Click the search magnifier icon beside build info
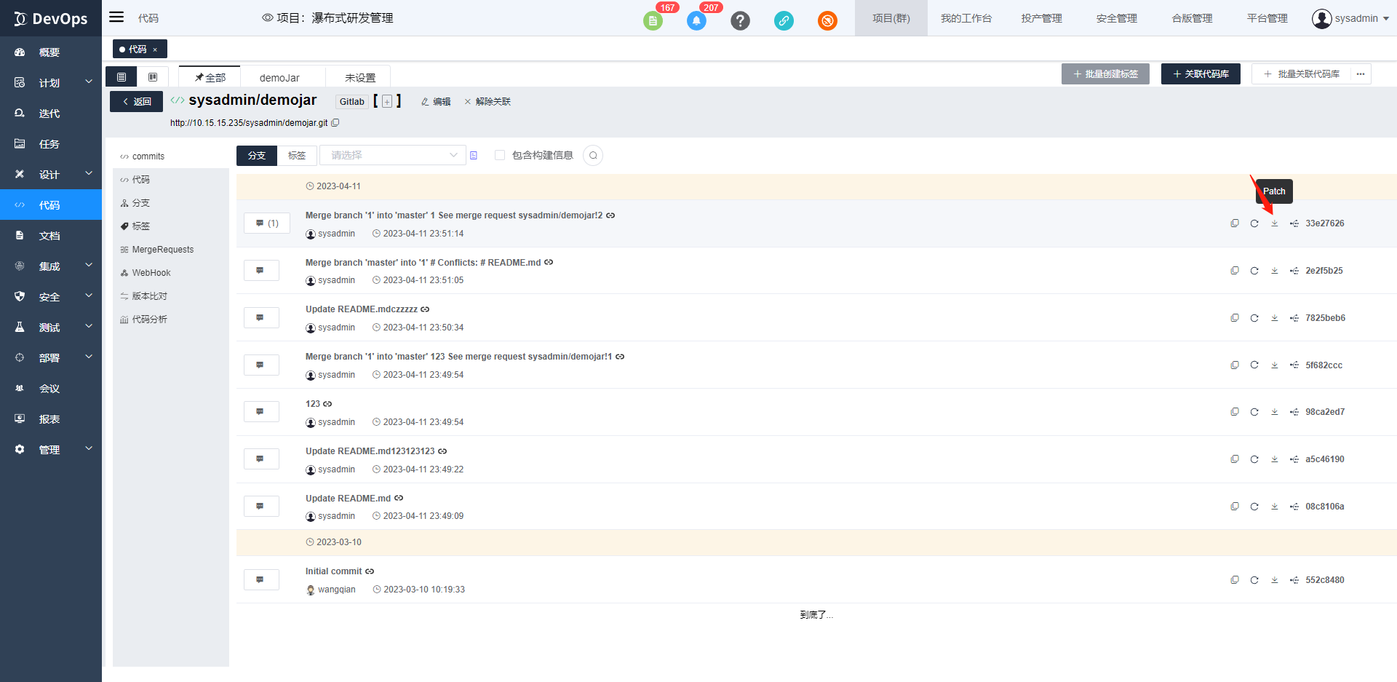Screen dimensions: 1397x682 (593, 156)
